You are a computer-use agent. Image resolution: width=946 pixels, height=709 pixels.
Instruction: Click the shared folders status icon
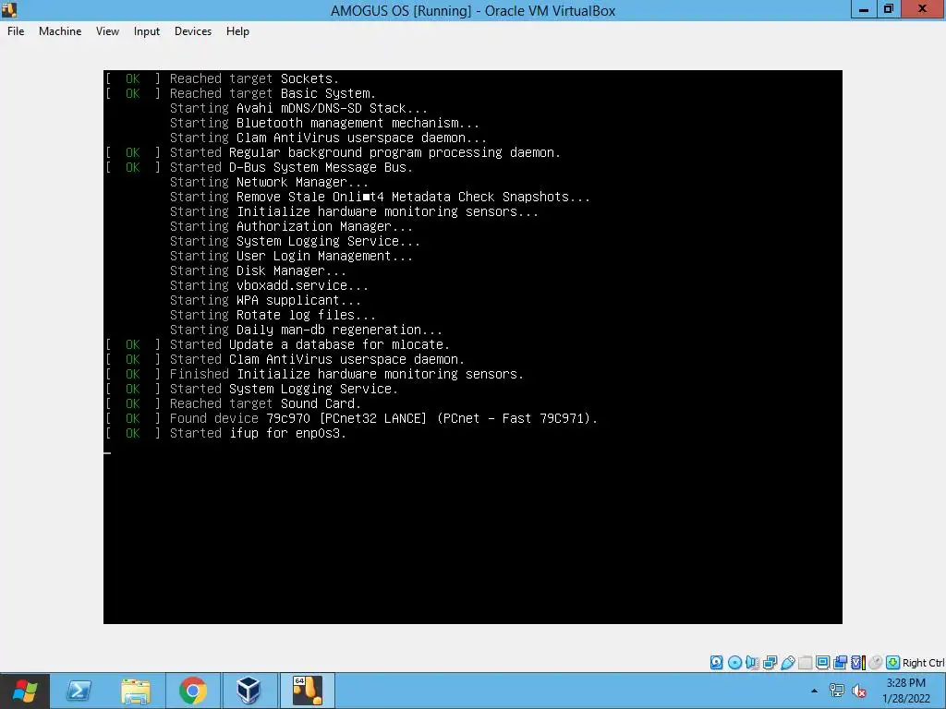click(x=805, y=663)
